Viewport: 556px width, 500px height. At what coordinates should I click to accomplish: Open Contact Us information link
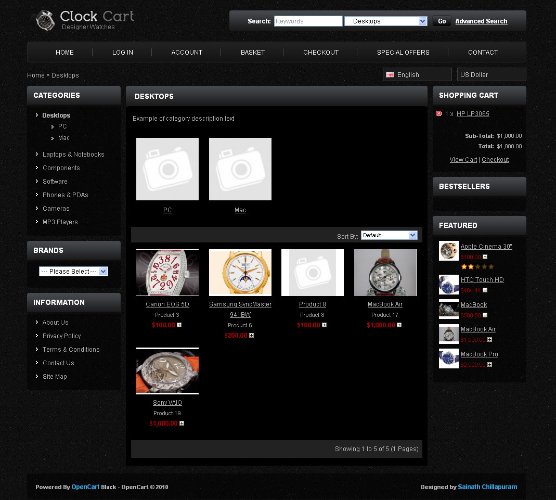coord(58,363)
